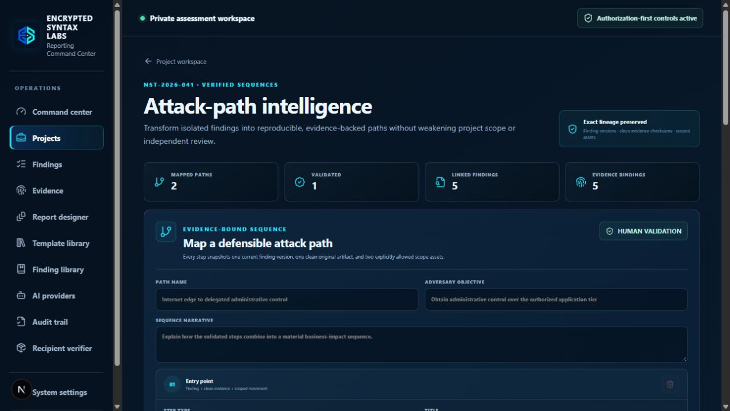Focus the Adversary objective input field
The height and width of the screenshot is (411, 730).
pyautogui.click(x=556, y=300)
